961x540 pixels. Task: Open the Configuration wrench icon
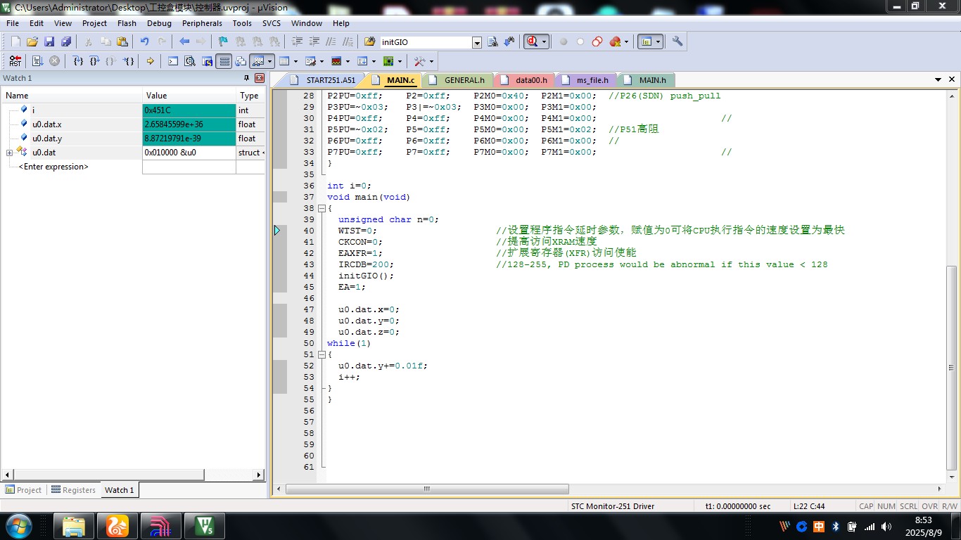(677, 41)
